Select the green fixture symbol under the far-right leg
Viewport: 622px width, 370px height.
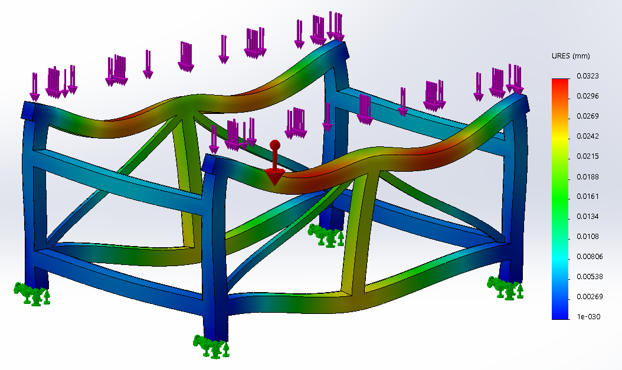coord(505,288)
